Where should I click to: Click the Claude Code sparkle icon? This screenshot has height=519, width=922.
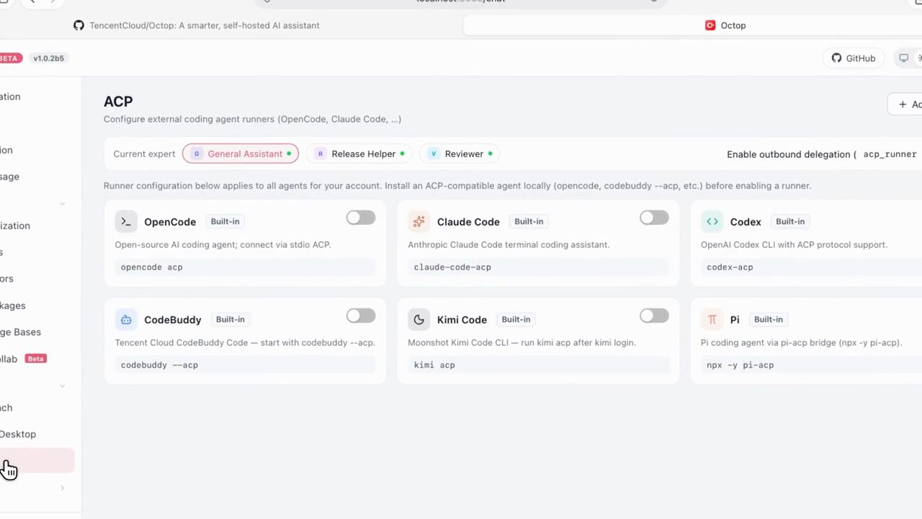(419, 222)
